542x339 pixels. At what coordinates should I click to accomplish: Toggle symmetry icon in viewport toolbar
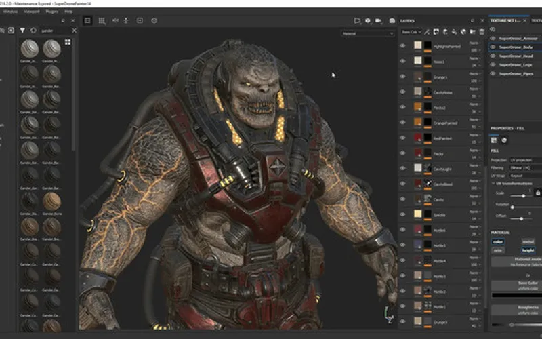pyautogui.click(x=116, y=20)
